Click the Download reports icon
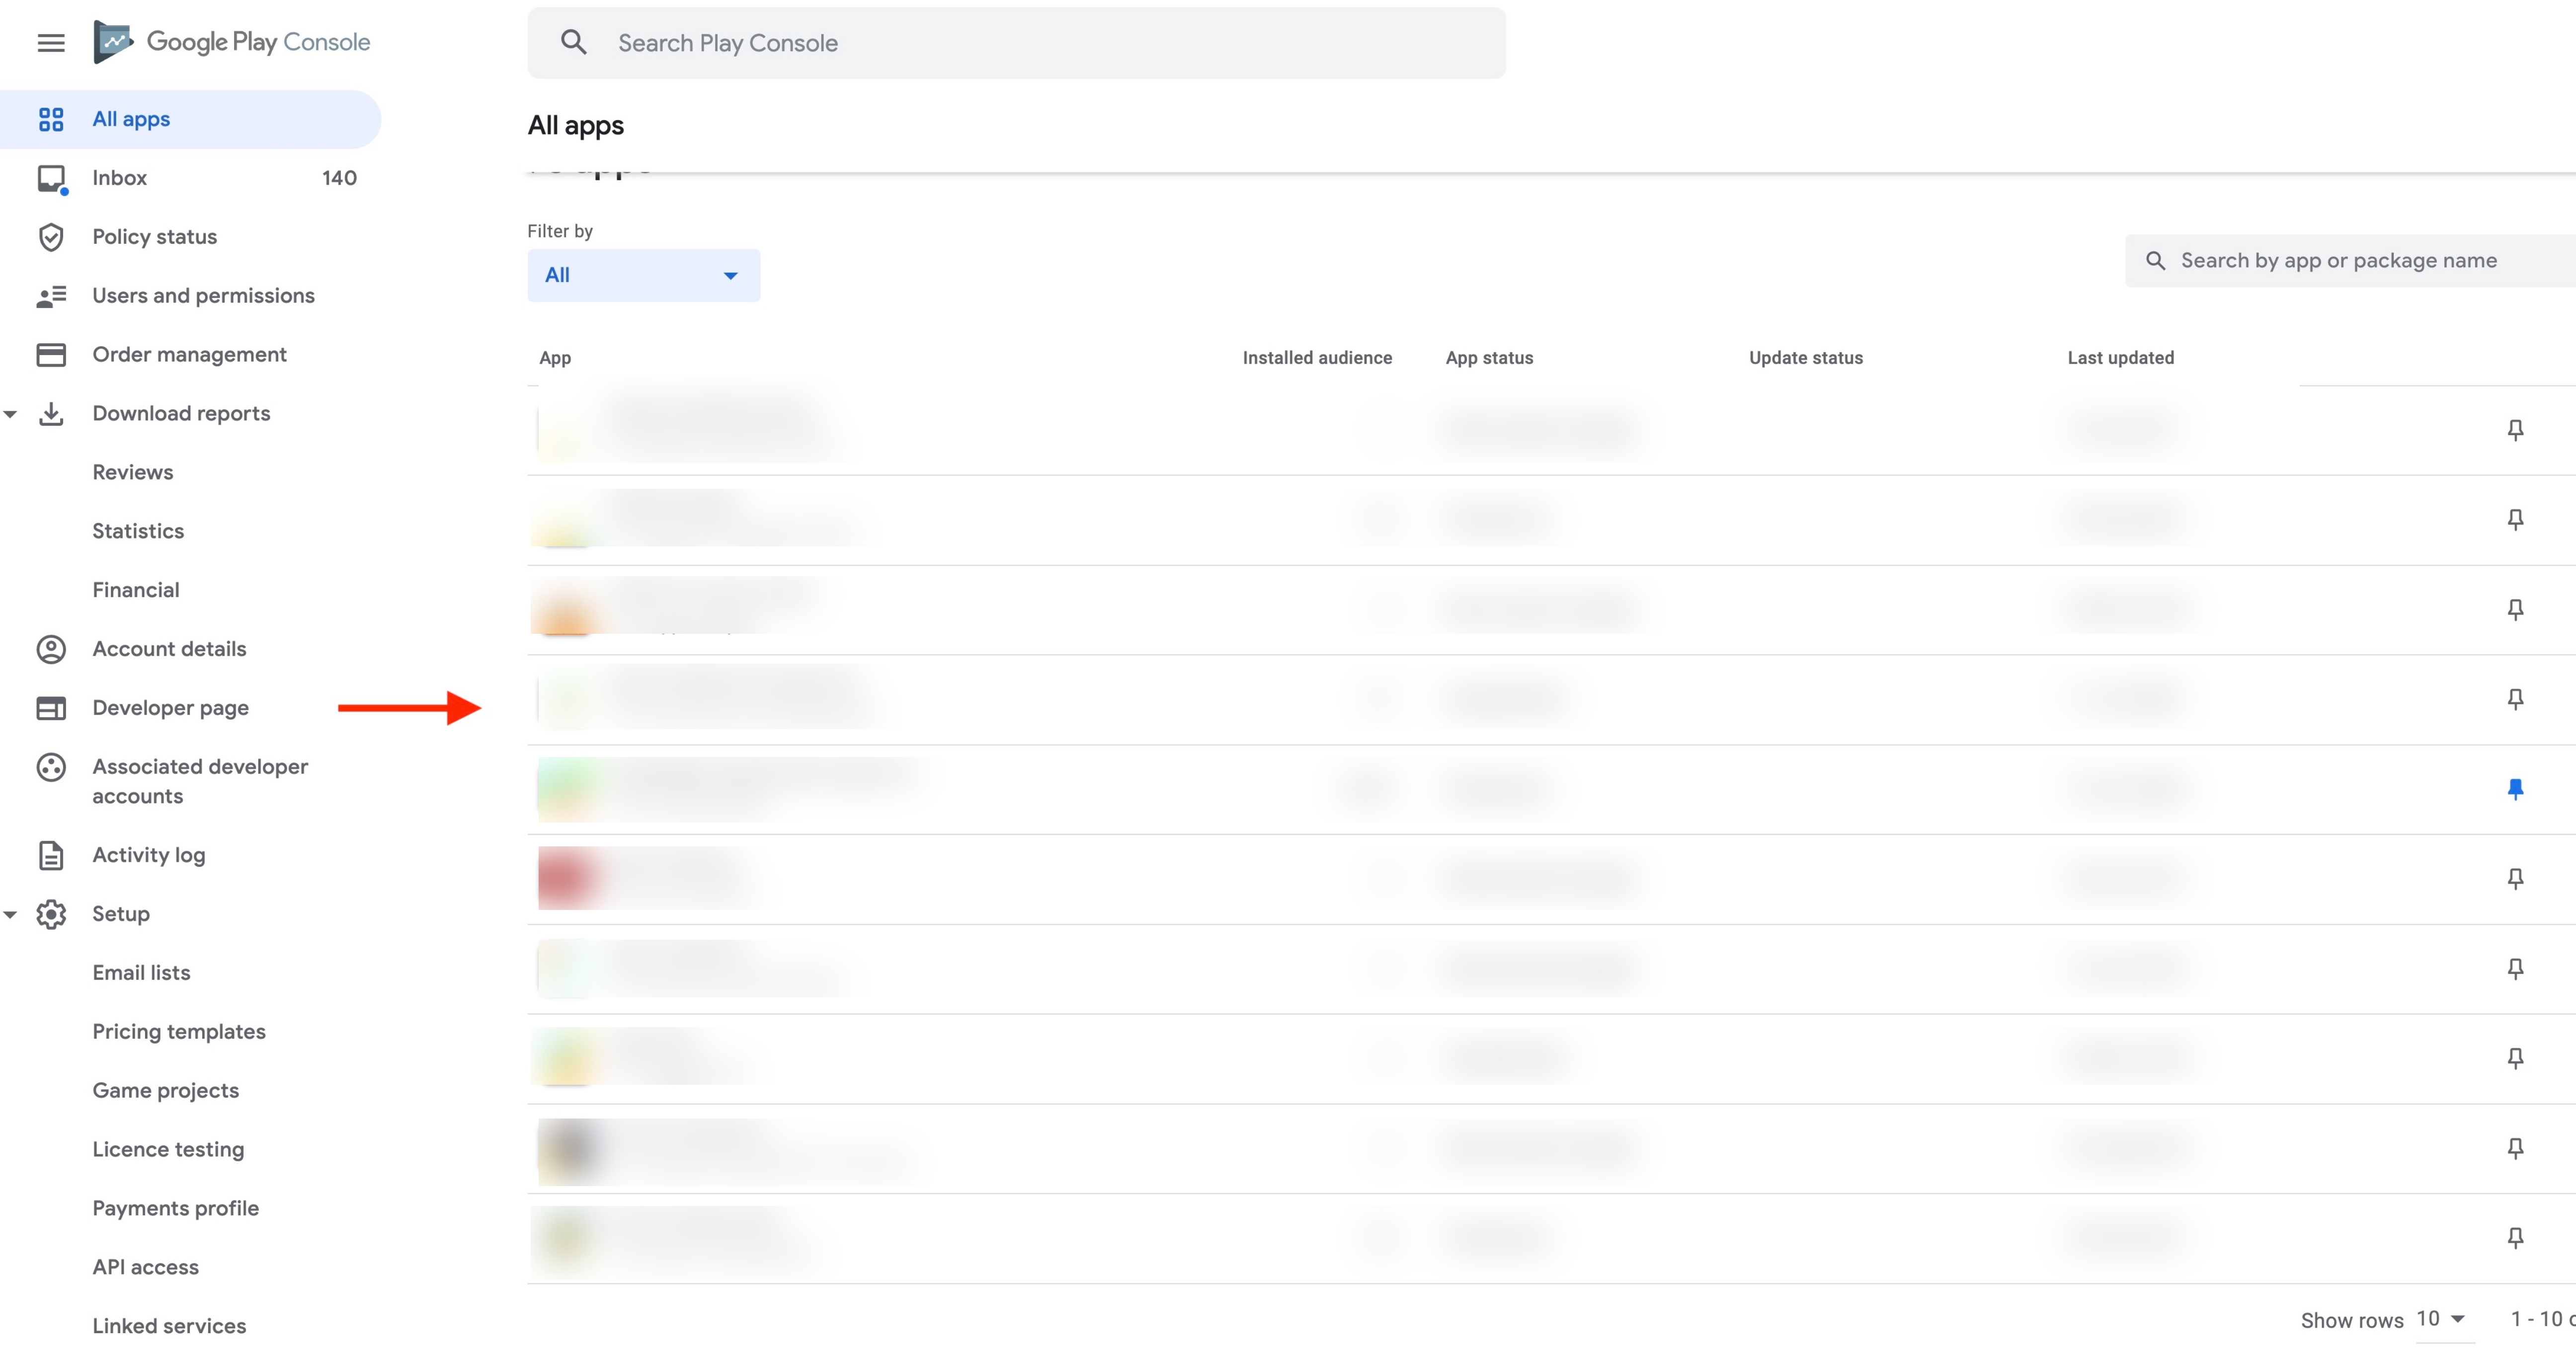The width and height of the screenshot is (2576, 1351). pos(51,414)
